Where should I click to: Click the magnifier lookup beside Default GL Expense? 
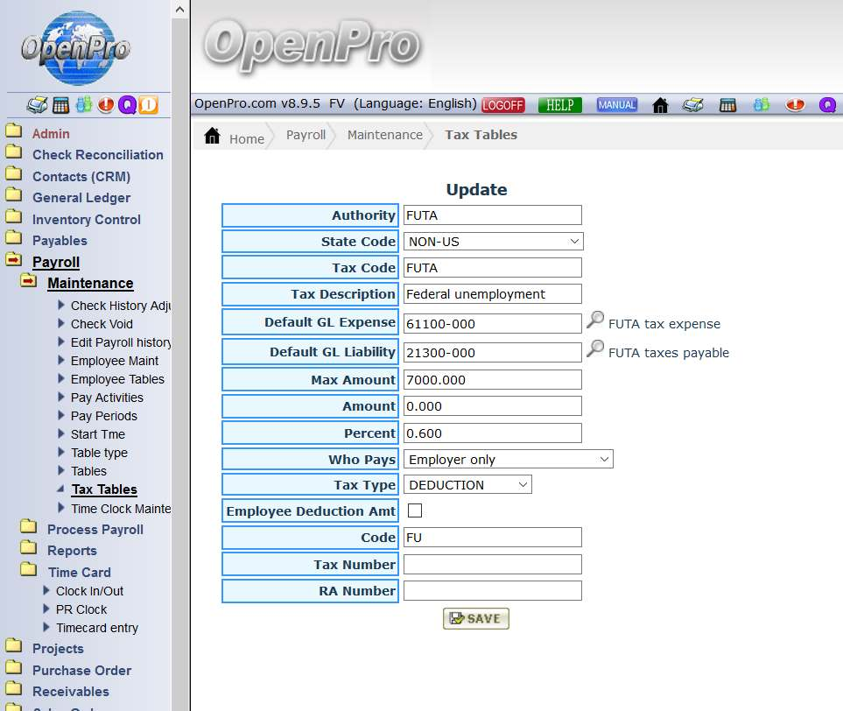(x=595, y=320)
